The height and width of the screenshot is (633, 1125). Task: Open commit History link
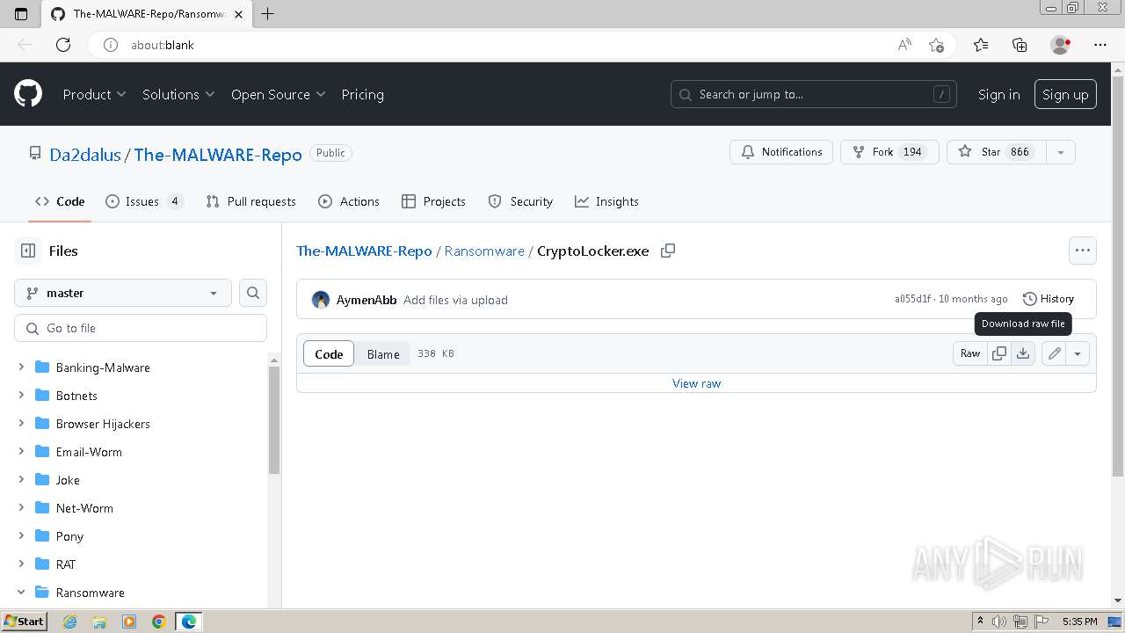pos(1049,299)
